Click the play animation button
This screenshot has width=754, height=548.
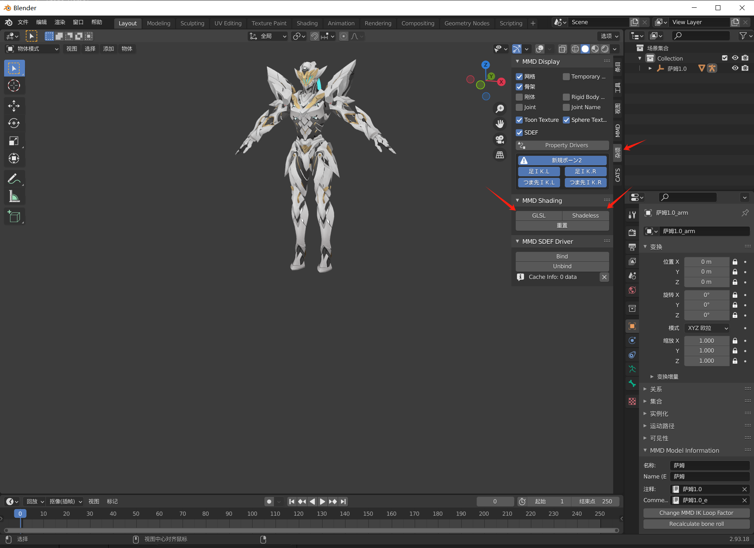[x=323, y=501]
